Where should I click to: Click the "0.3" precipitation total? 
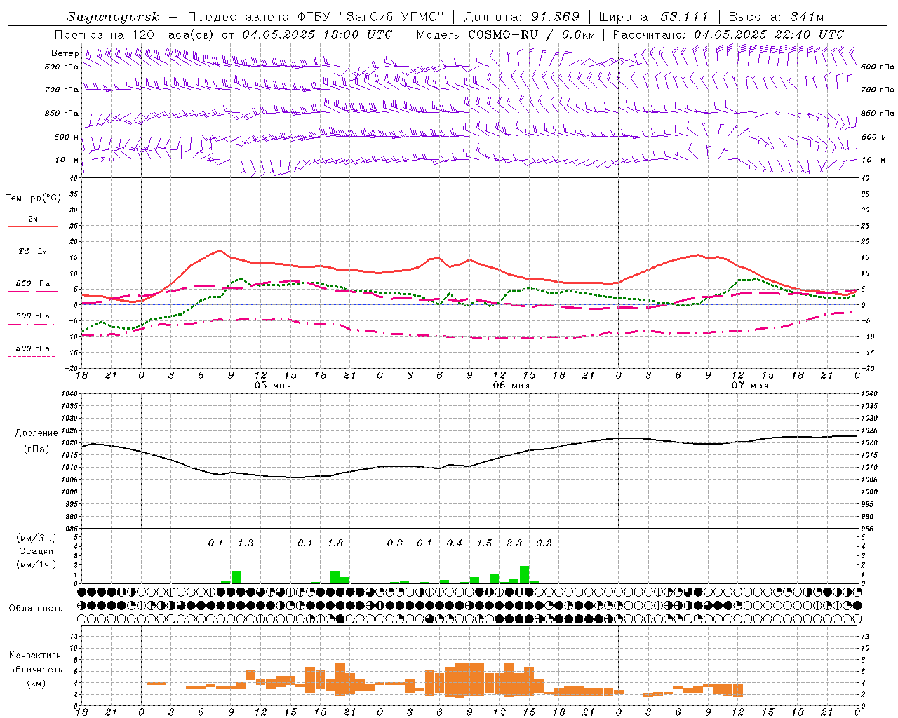point(395,543)
